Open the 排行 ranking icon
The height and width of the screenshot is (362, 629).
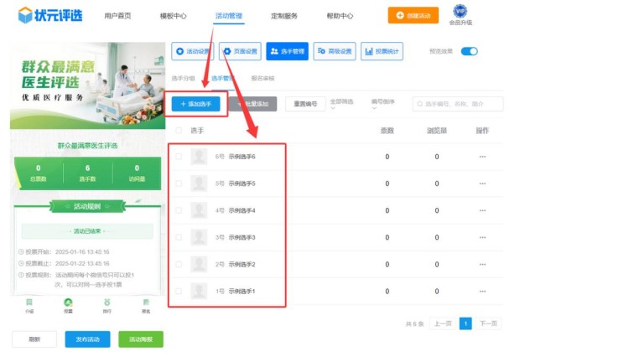(x=107, y=304)
